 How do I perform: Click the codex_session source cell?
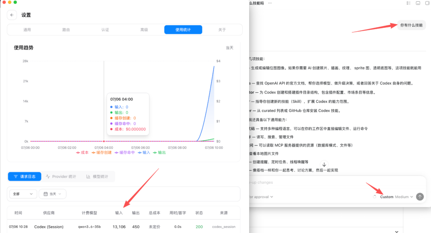(224, 227)
